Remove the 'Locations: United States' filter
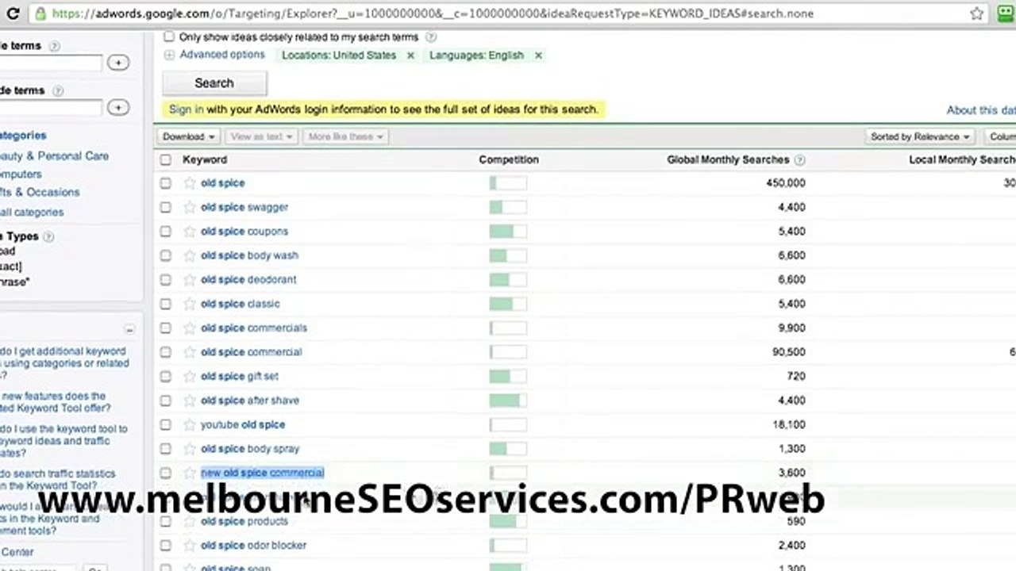This screenshot has height=571, width=1016. (x=410, y=56)
